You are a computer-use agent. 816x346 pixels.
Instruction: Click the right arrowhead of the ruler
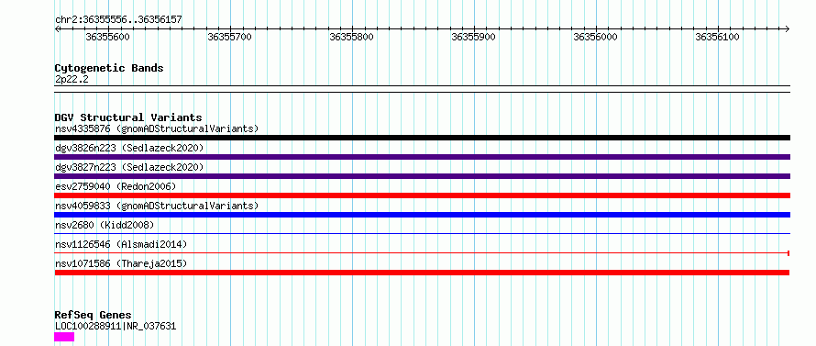[788, 28]
